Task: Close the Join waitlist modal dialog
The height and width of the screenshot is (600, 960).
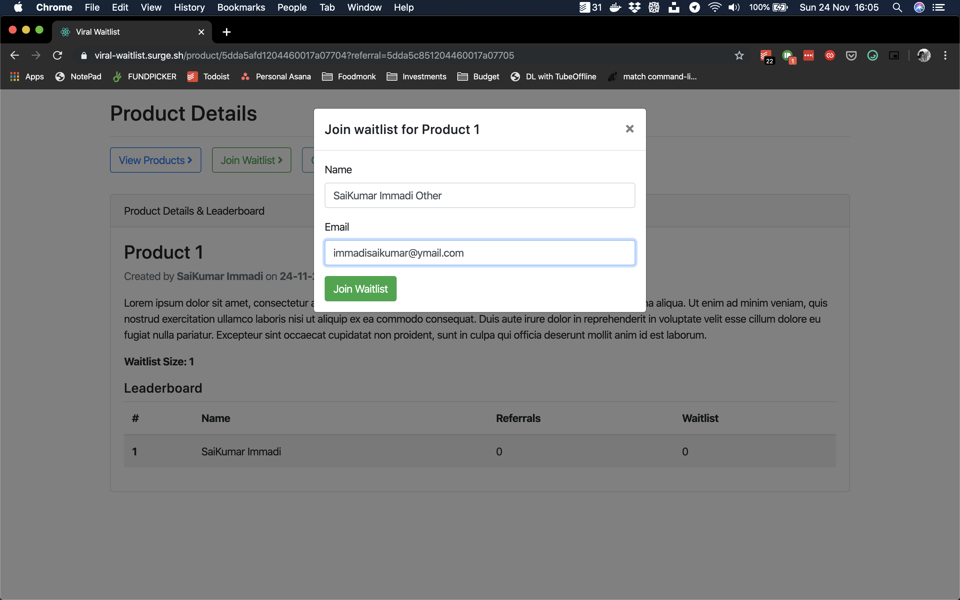Action: pos(629,129)
